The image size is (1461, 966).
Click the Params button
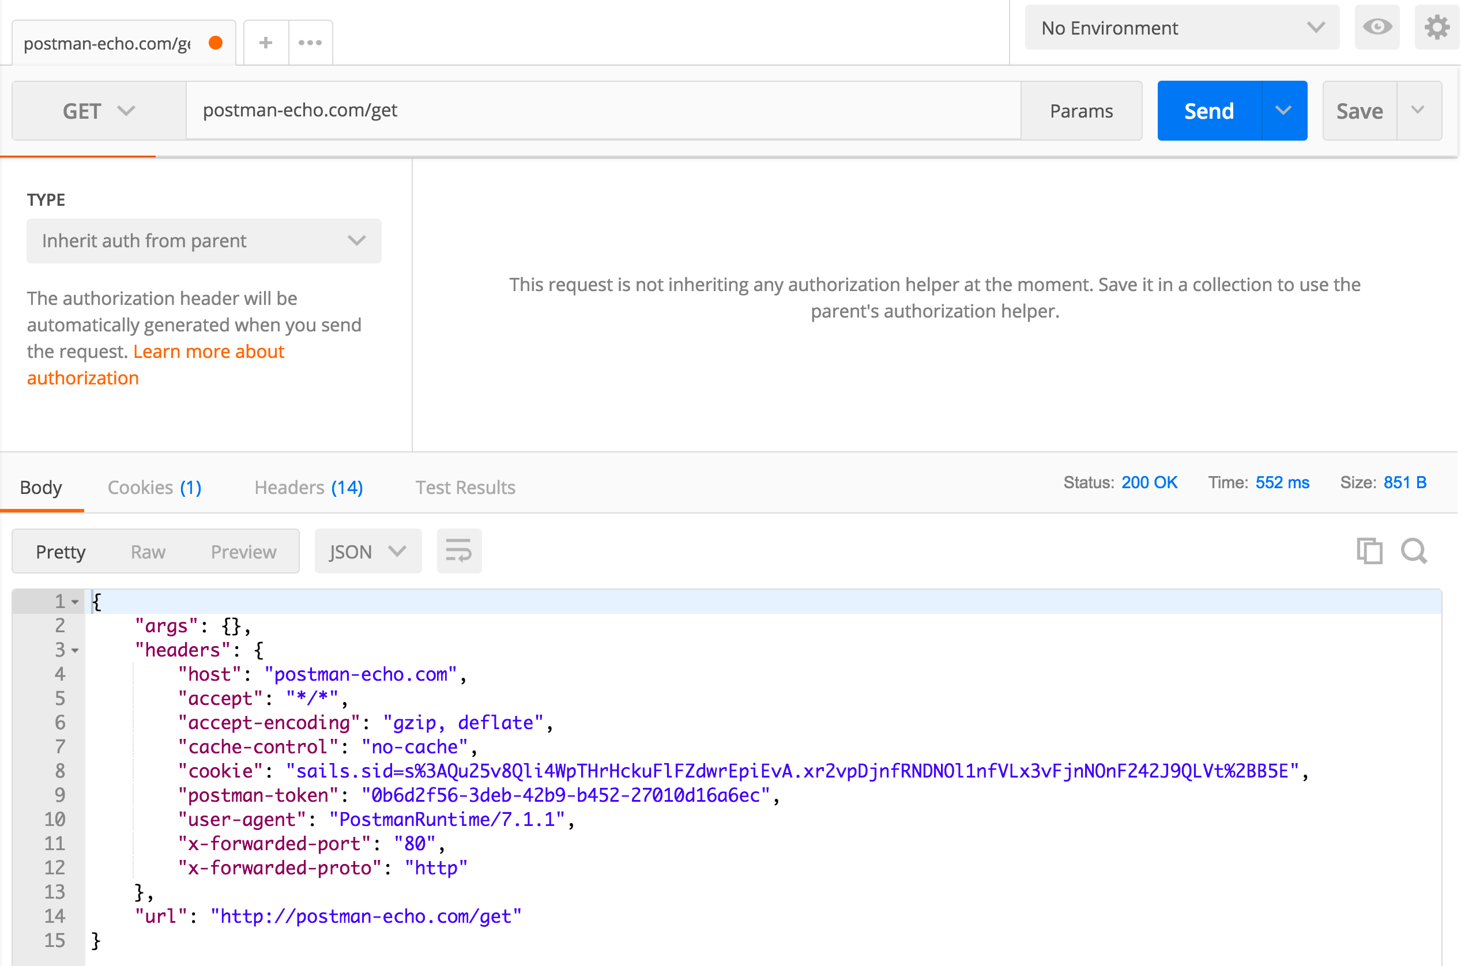click(1082, 111)
